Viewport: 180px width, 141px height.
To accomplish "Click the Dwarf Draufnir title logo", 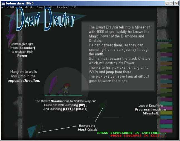I will pos(45,19).
